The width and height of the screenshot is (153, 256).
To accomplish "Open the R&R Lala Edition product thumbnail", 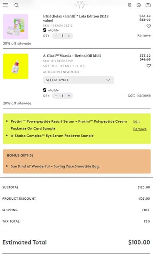I will pyautogui.click(x=16, y=26).
